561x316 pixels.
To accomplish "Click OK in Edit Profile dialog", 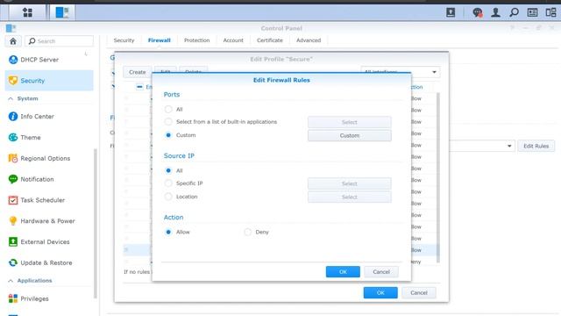I will 380,292.
